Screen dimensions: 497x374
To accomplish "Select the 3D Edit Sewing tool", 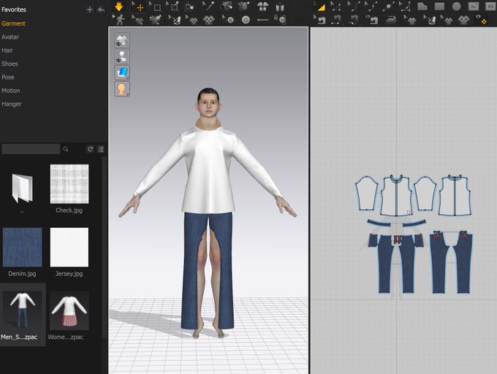I will click(x=137, y=20).
